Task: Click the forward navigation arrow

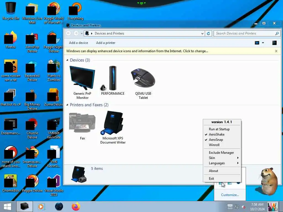Action: tap(76, 33)
